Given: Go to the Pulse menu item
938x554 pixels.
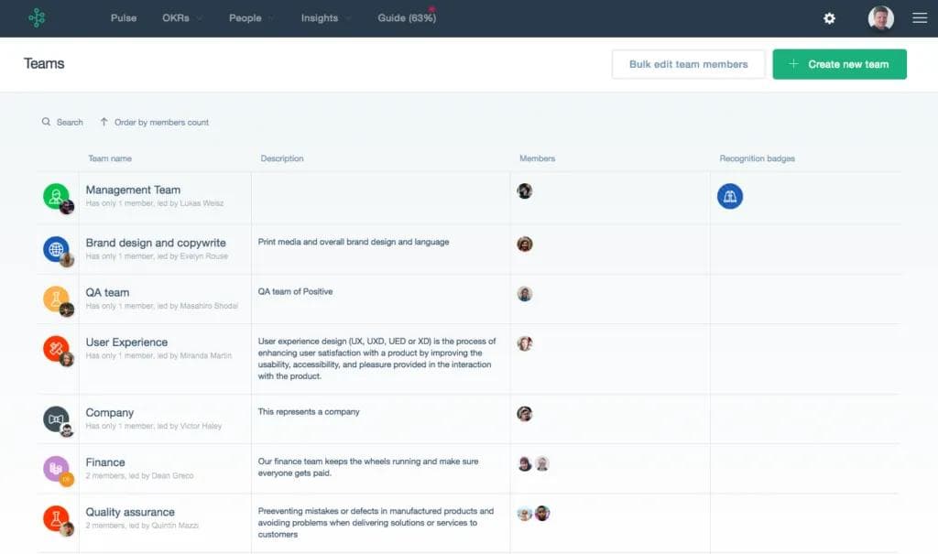Looking at the screenshot, I should (124, 17).
